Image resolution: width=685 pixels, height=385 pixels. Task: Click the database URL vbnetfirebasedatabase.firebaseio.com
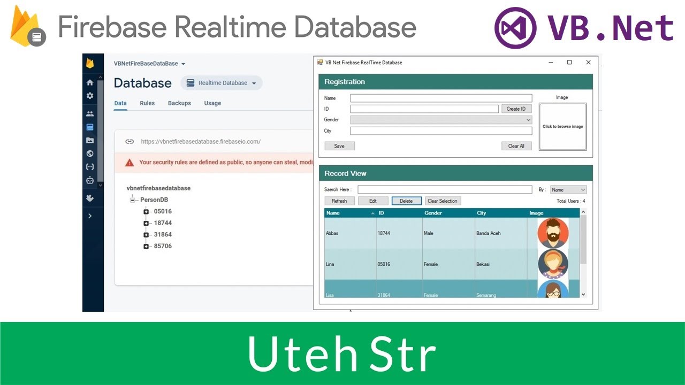pos(201,142)
